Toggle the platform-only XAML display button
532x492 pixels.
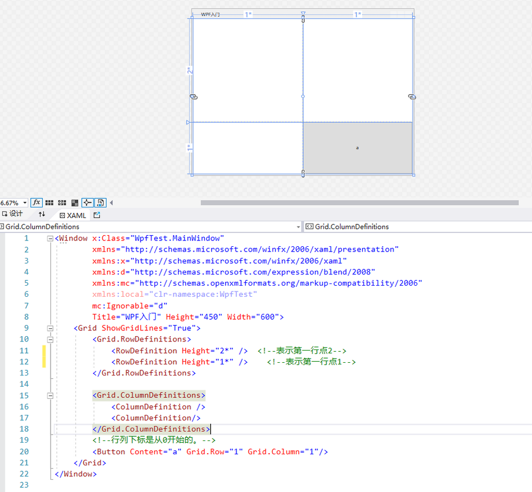(101, 203)
